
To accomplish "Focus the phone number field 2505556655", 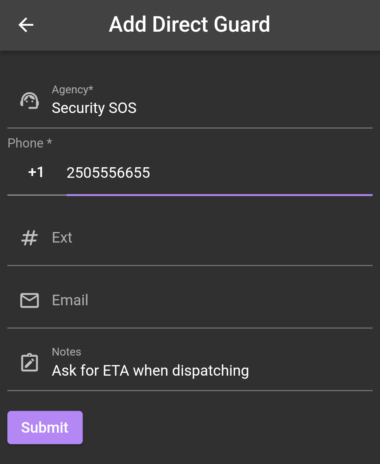I will point(220,173).
